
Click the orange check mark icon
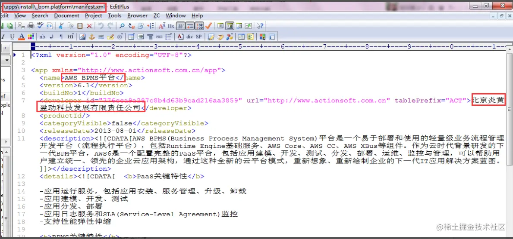point(208,26)
